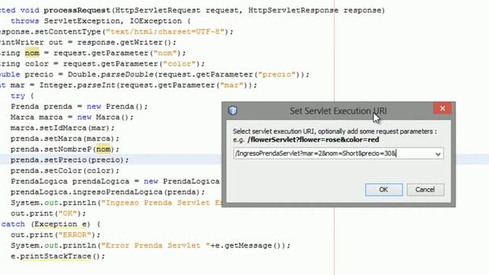Click 'nom' inside prenda.setNombreP call

(103, 150)
